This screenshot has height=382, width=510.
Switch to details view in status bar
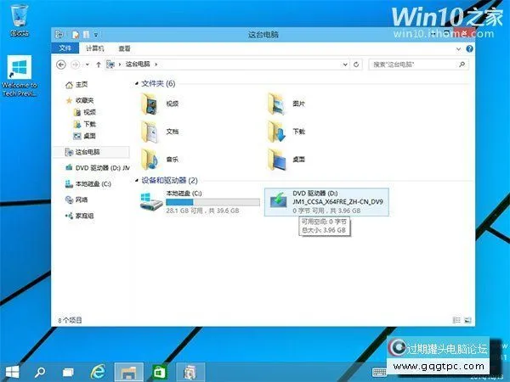point(456,320)
